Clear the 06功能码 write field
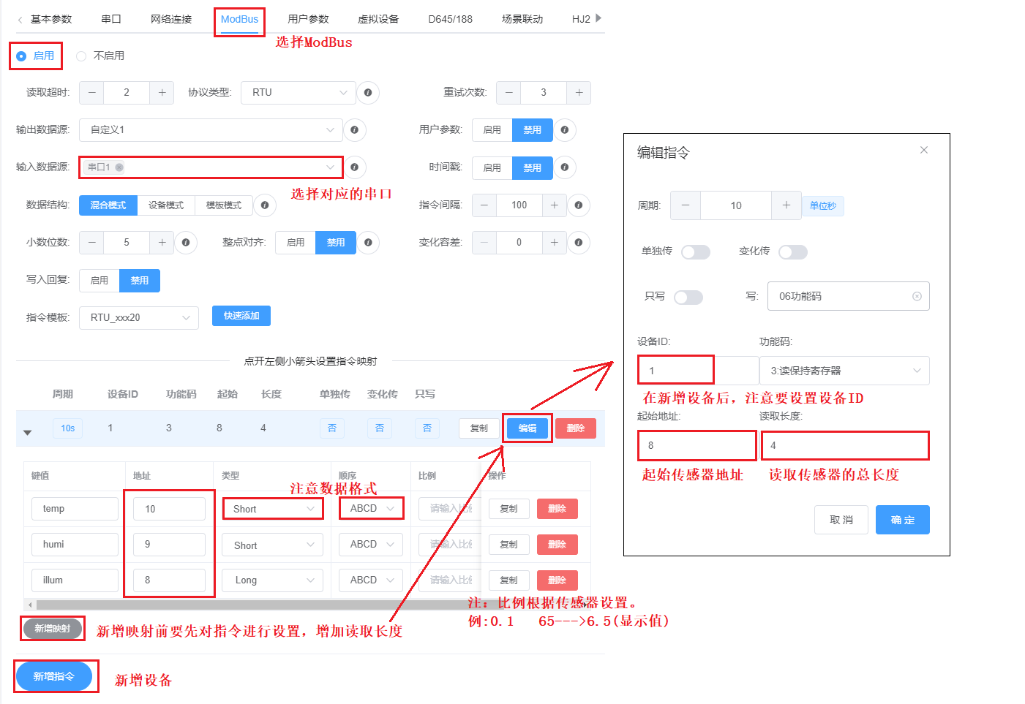Screen dimensions: 1025x704 (917, 296)
